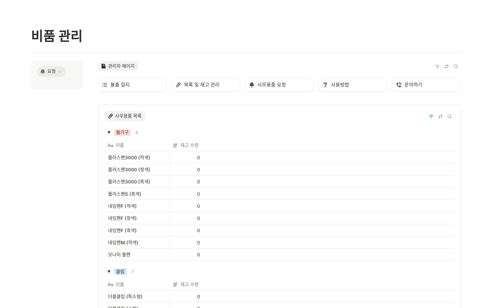493x308 pixels.
Task: Open the 불출 일지 card
Action: pos(132,85)
